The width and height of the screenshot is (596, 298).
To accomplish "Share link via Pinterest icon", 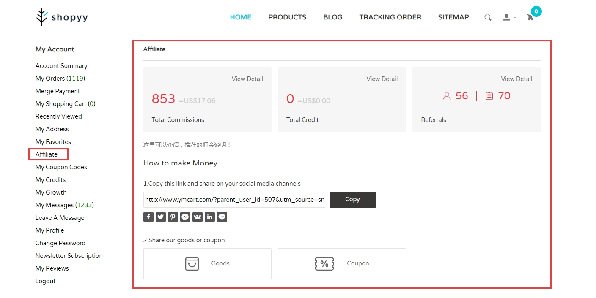I will (173, 217).
